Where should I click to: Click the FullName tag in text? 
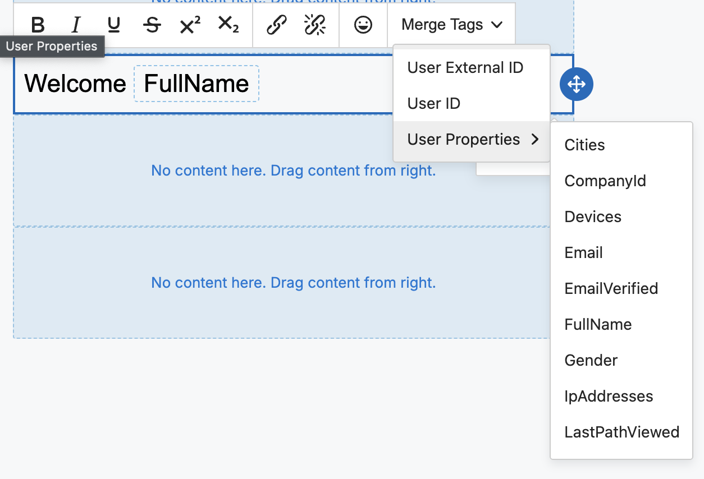(196, 84)
